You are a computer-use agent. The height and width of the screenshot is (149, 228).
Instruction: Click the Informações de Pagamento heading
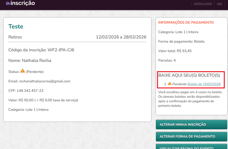point(186,23)
